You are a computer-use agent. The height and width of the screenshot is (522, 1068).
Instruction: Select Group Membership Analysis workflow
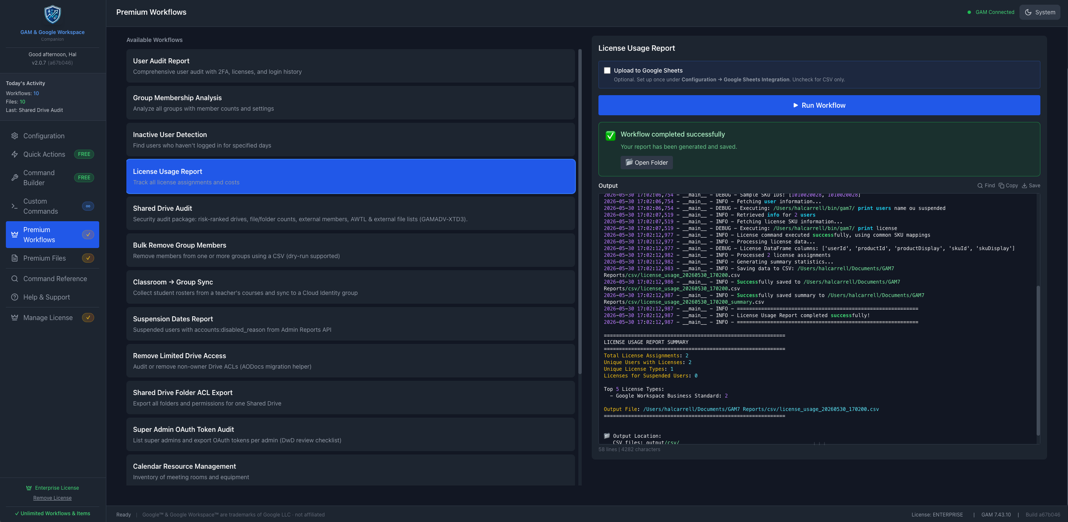pos(351,103)
